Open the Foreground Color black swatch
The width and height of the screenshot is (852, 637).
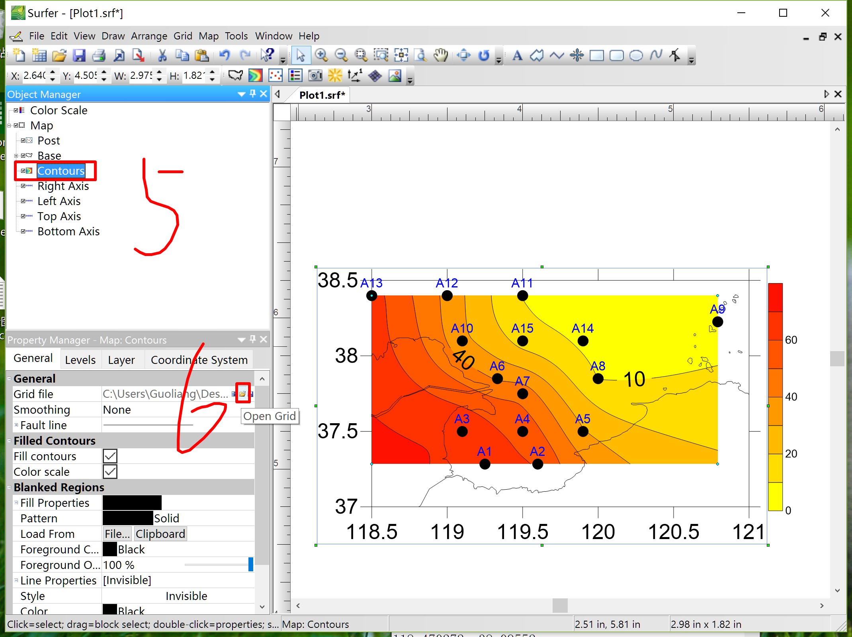click(110, 549)
